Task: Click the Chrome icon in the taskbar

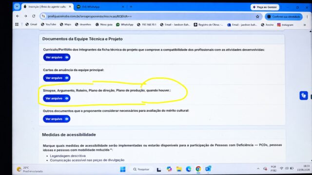Action: (198, 169)
